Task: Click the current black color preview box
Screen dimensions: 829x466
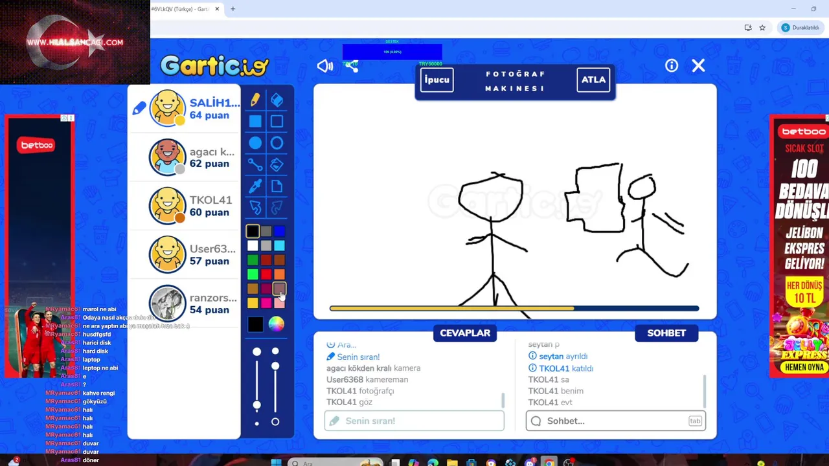Action: (255, 324)
